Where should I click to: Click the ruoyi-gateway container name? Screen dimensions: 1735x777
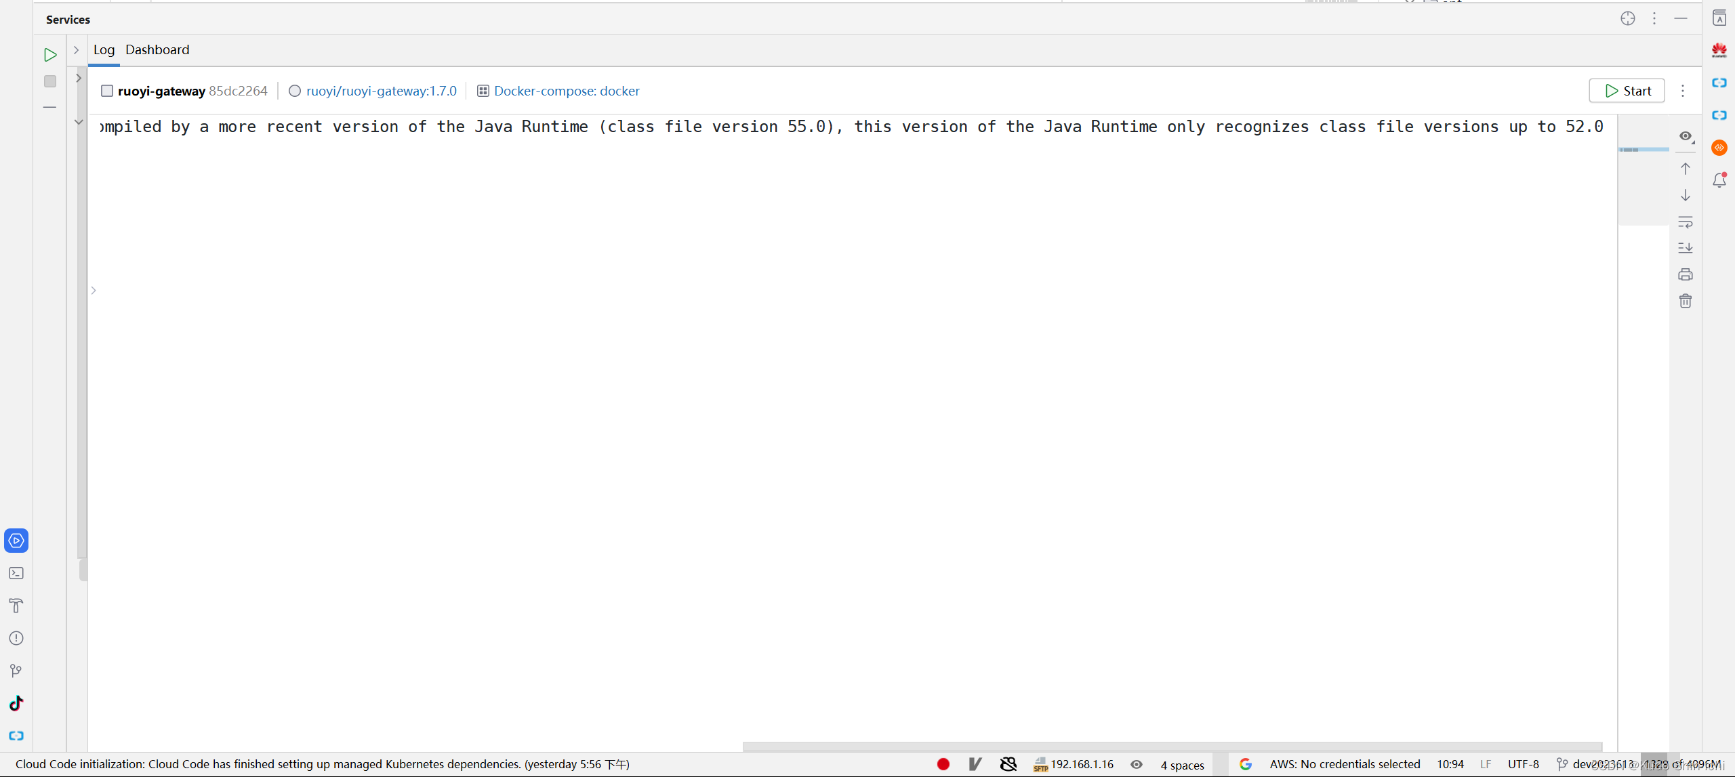pyautogui.click(x=161, y=91)
